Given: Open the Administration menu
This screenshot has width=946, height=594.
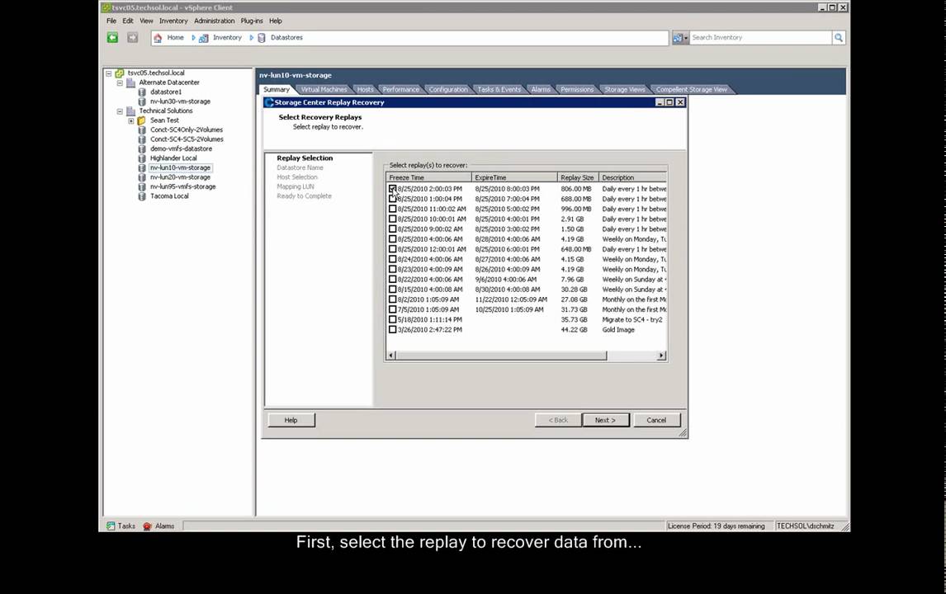Looking at the screenshot, I should tap(214, 21).
